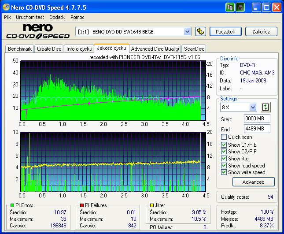Open the Dodatki menu
The width and height of the screenshot is (284, 234).
click(x=57, y=17)
